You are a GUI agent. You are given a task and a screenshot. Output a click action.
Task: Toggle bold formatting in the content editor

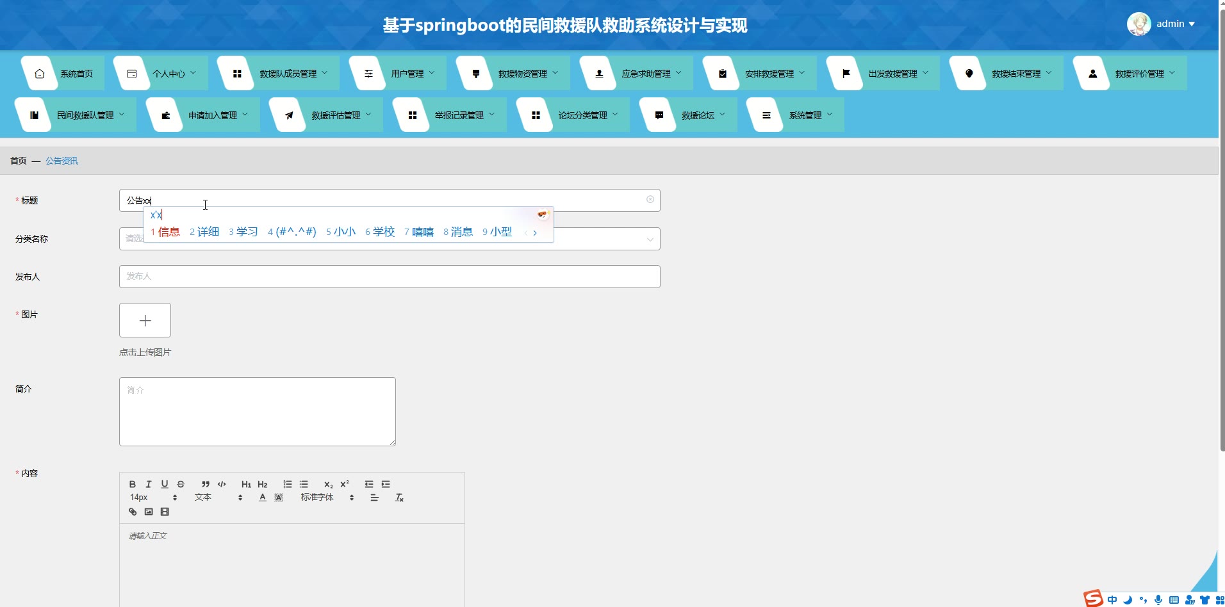pos(133,484)
